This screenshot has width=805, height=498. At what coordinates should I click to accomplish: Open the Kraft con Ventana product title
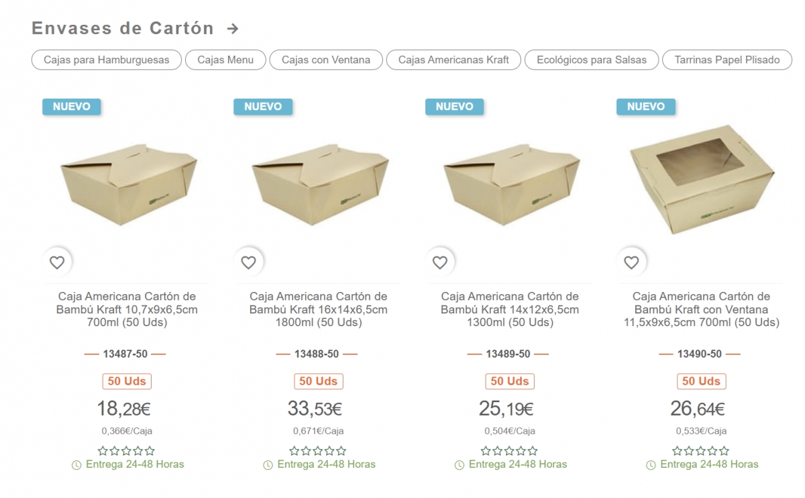[x=701, y=309]
